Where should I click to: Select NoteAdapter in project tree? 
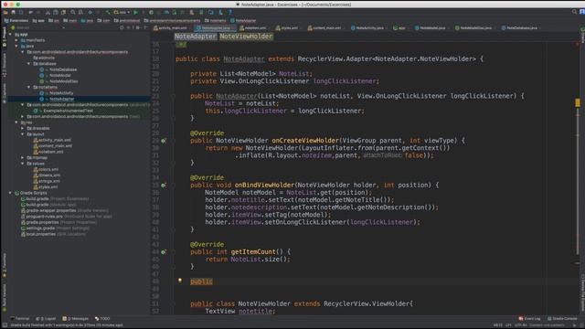(62, 100)
